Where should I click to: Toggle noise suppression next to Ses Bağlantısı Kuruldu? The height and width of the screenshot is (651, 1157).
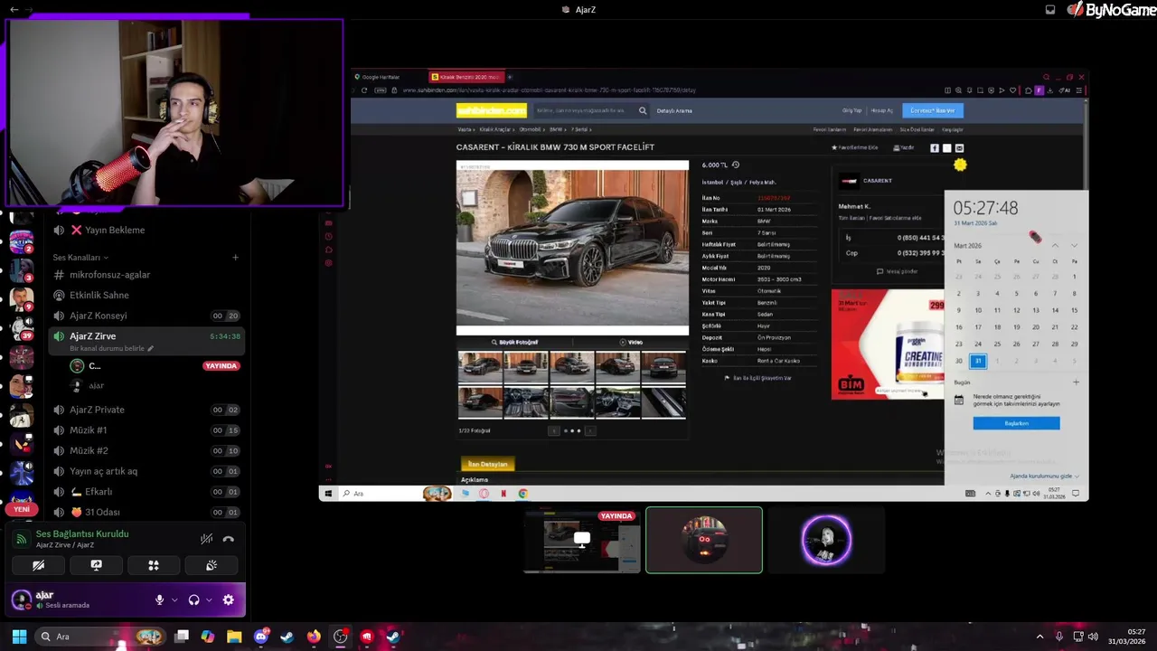(x=207, y=539)
